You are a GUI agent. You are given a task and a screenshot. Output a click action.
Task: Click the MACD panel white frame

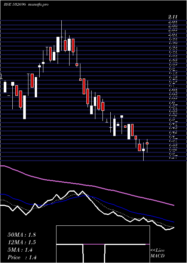[103, 244]
